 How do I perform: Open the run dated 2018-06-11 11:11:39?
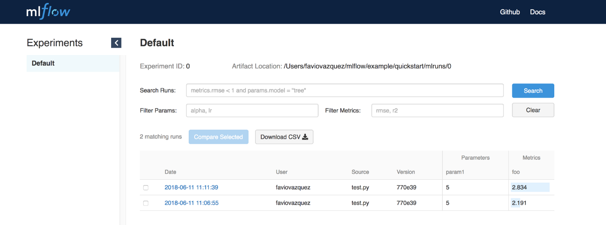(191, 187)
